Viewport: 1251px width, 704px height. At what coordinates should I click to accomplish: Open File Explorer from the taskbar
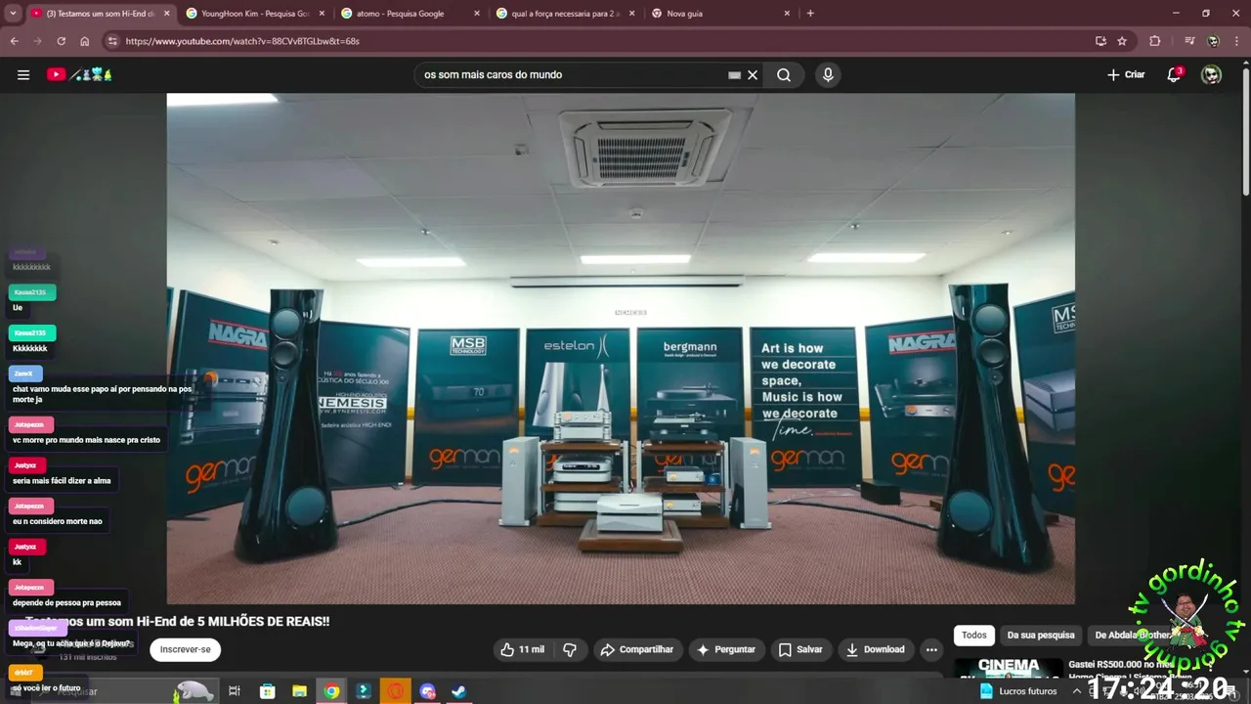coord(299,691)
